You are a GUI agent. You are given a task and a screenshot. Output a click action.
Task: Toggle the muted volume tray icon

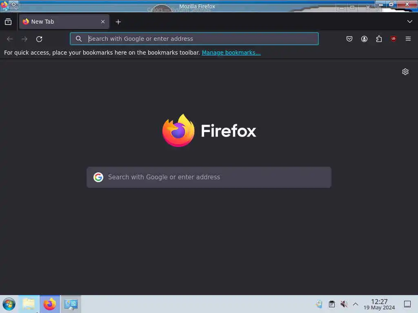click(344, 304)
